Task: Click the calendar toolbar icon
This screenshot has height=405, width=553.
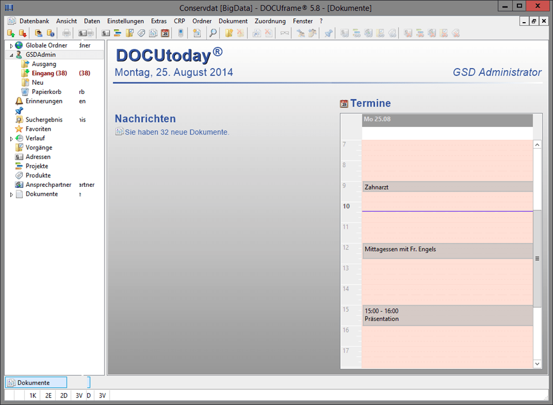Action: (x=165, y=33)
